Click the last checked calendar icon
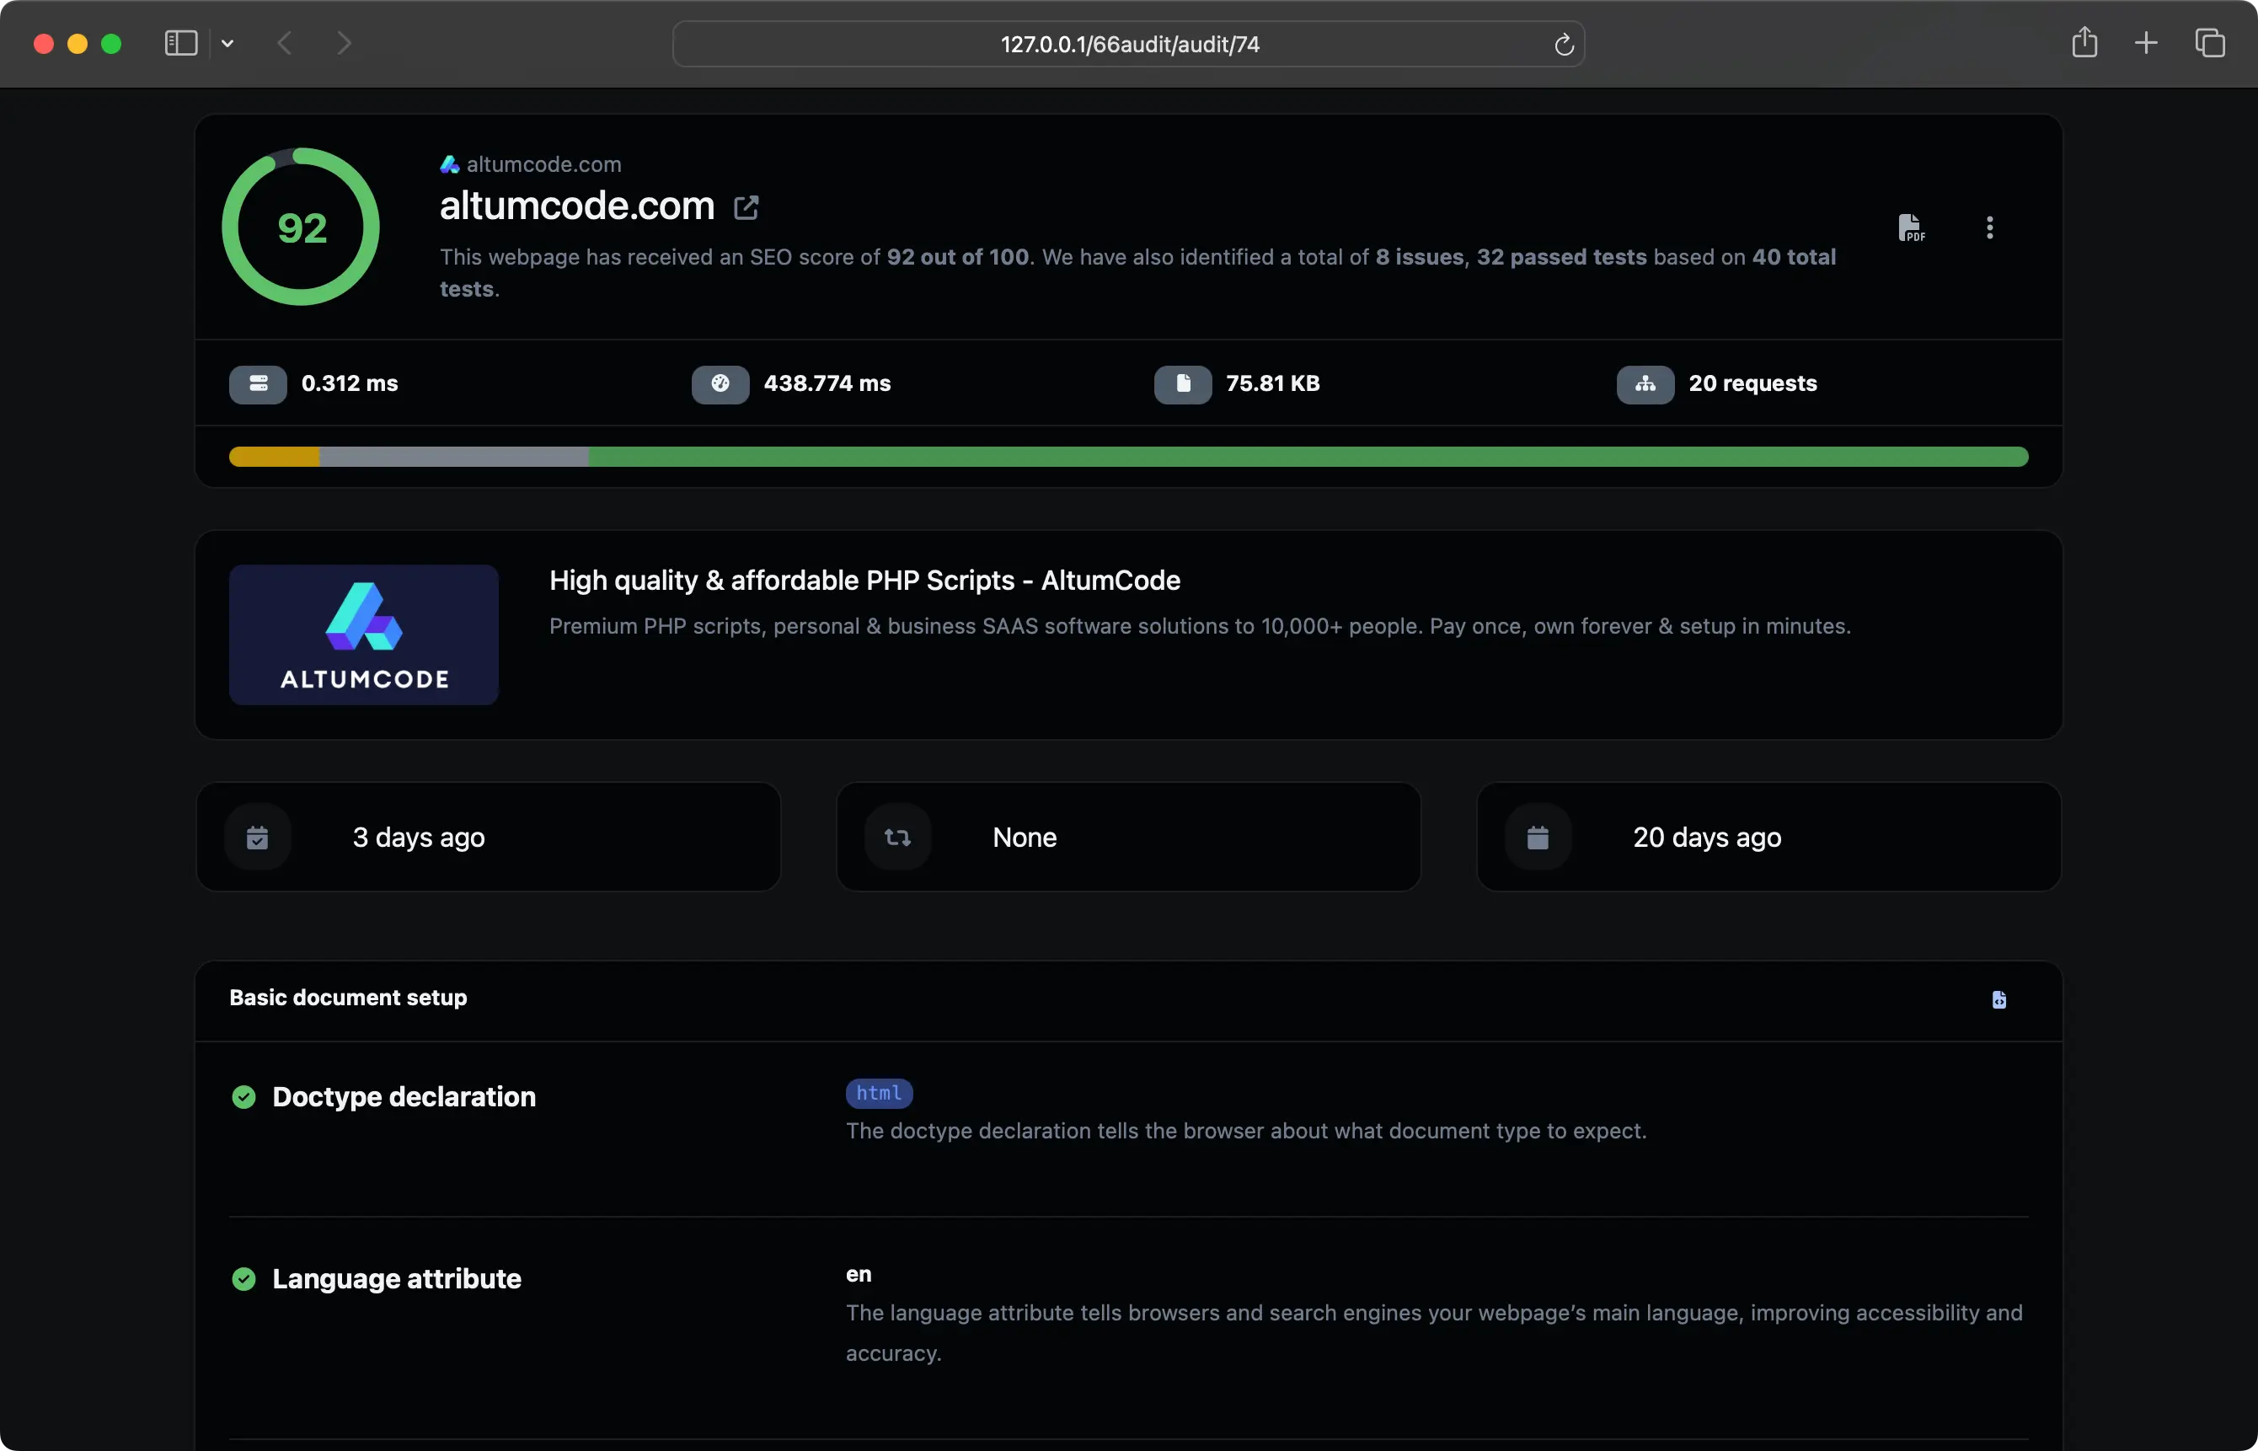This screenshot has width=2258, height=1451. point(257,838)
